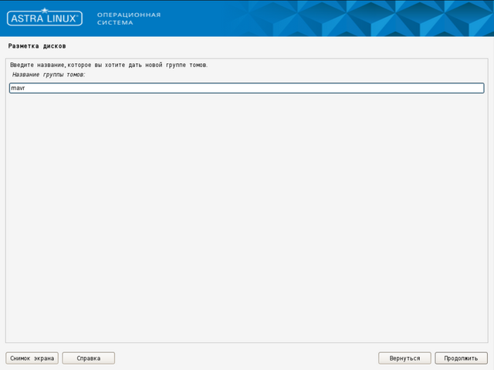This screenshot has width=494, height=370.
Task: Click the blank bottom bar between Справка and Вернуться
Action: pyautogui.click(x=247, y=358)
